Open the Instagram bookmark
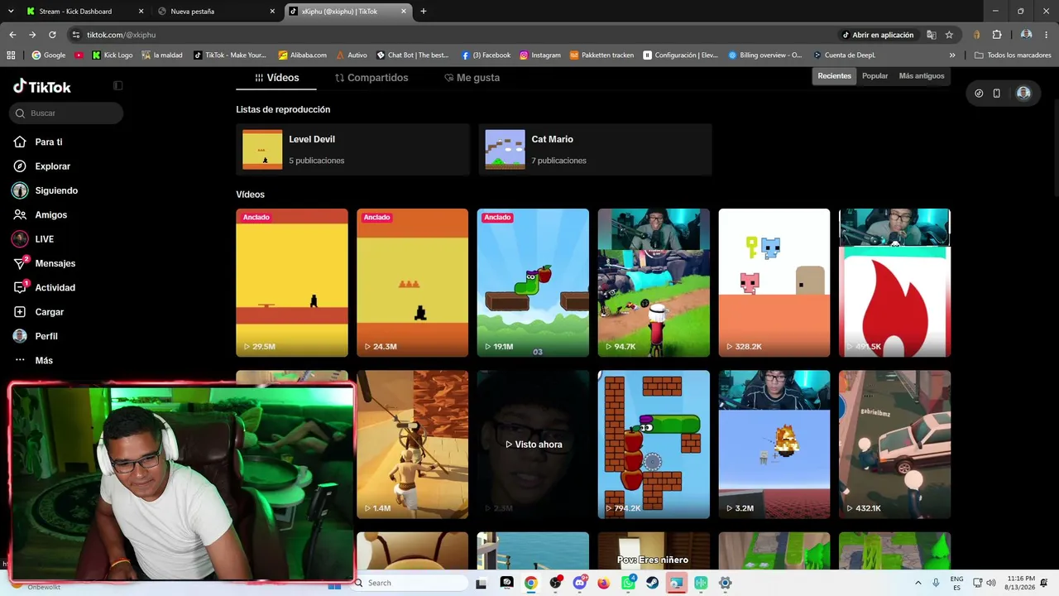The height and width of the screenshot is (596, 1059). (540, 55)
